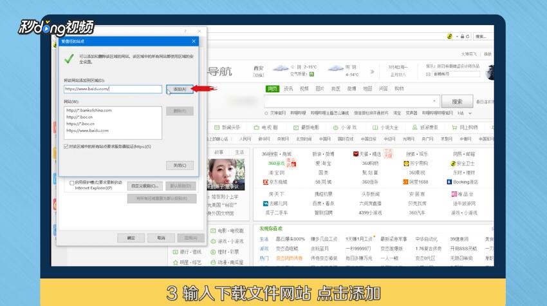Open the 58同城 link
The width and height of the screenshot is (547, 306).
pyautogui.click(x=324, y=182)
